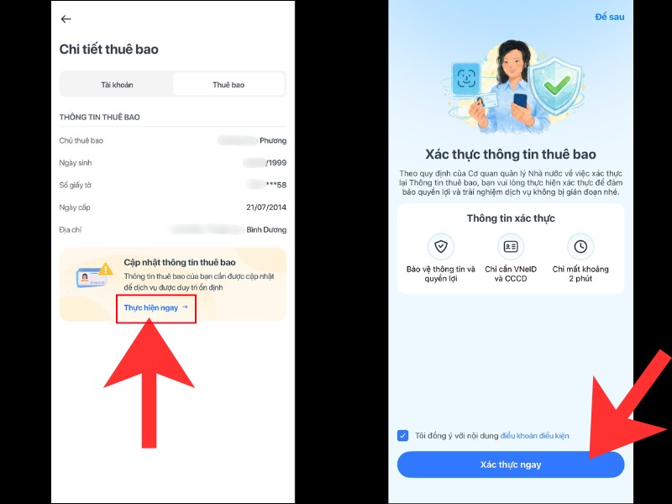The image size is (672, 504).
Task: Click the Số giấy tờ row
Action: tap(173, 185)
